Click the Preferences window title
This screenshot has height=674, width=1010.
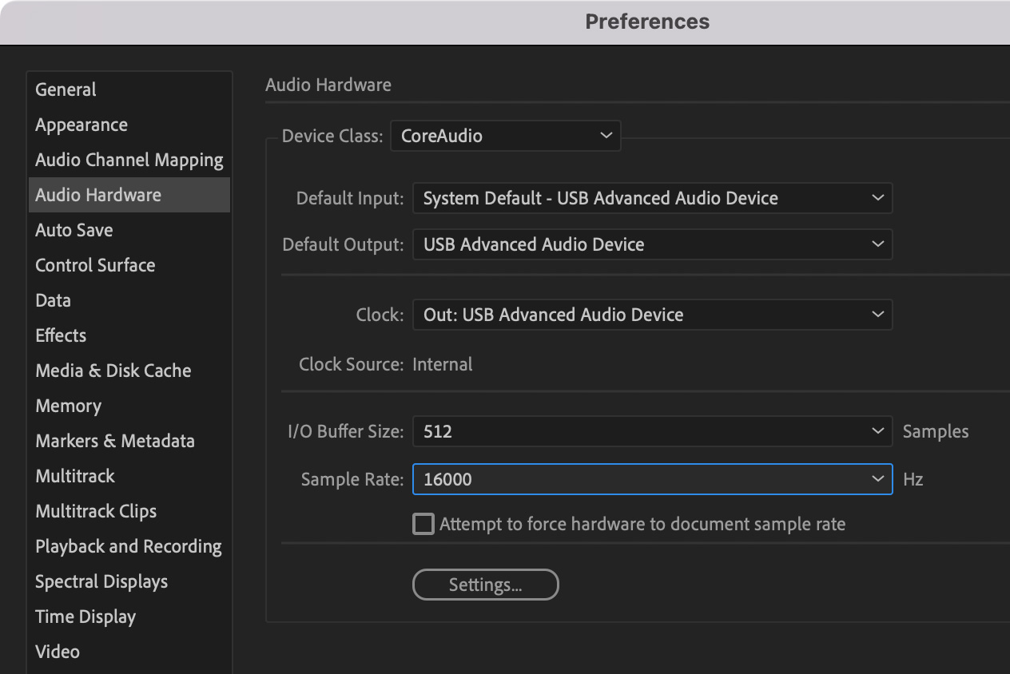[647, 22]
